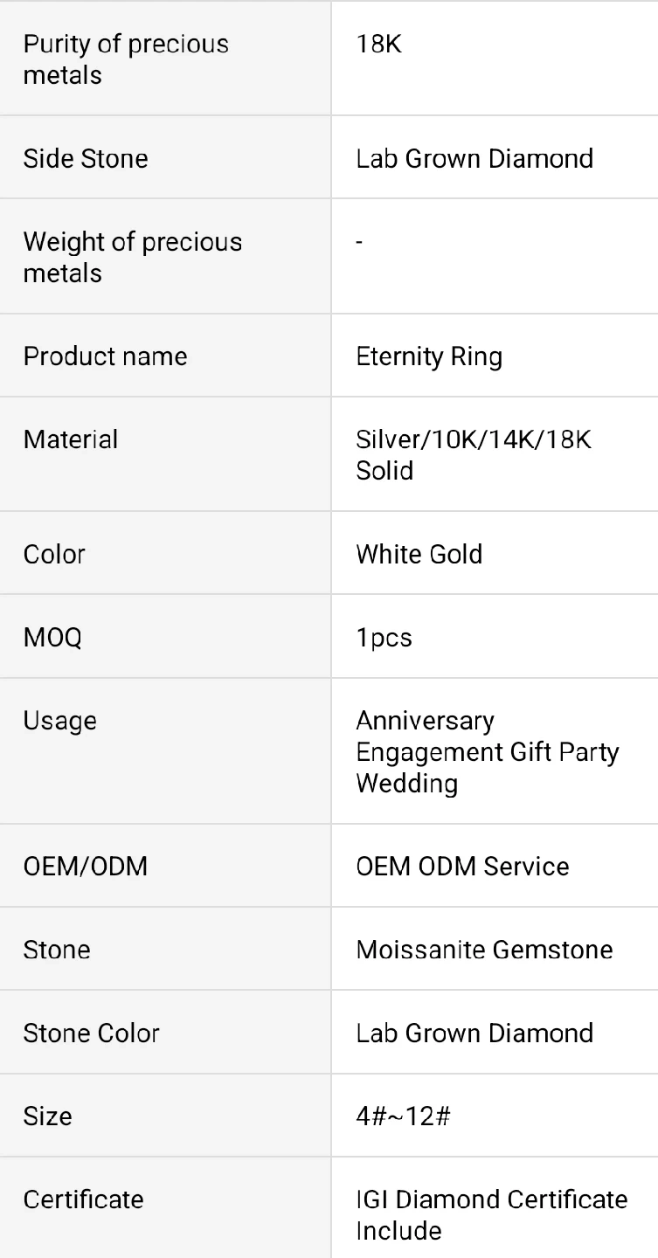Select the Anniversary Engagement Gift Party Wedding text
The height and width of the screenshot is (1258, 658).
(x=487, y=751)
